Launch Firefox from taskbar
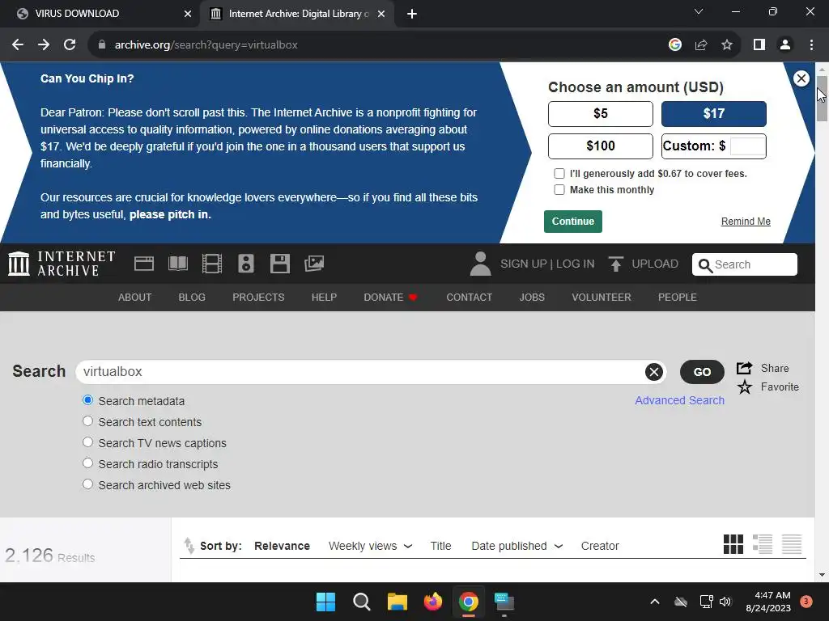The height and width of the screenshot is (621, 829). 433,602
